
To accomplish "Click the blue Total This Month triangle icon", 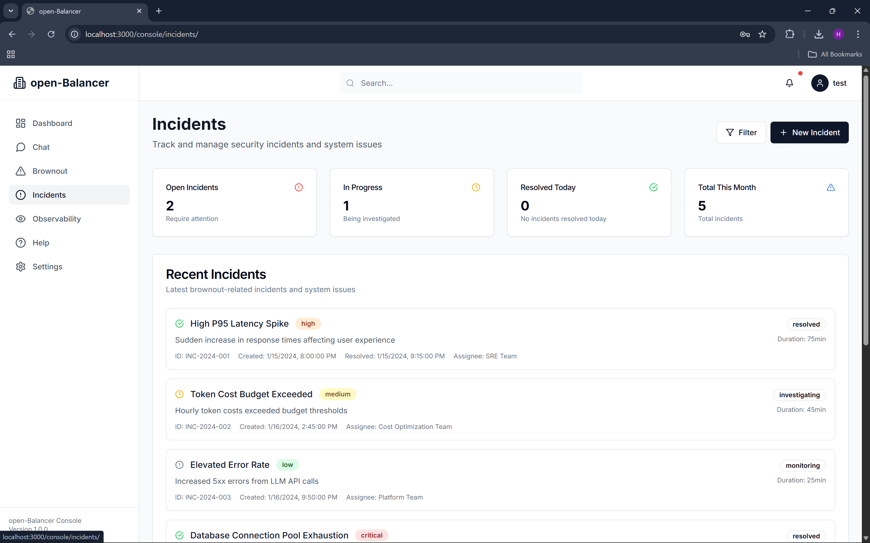I will (x=831, y=187).
